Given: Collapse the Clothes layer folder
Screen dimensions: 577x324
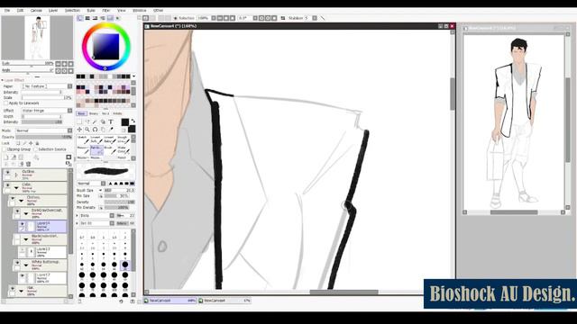Looking at the screenshot, I should (21, 201).
